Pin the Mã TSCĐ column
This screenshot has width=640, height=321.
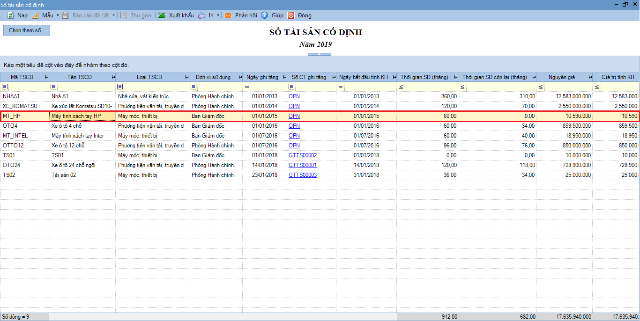click(46, 77)
